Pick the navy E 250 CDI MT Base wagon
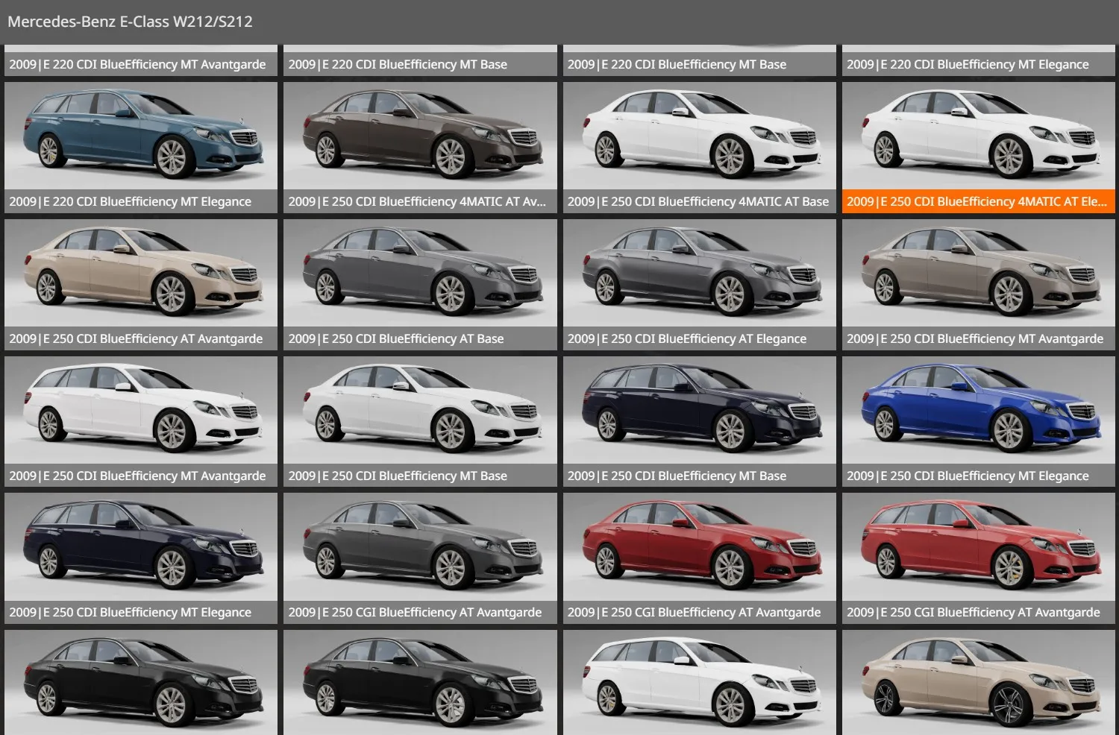 click(x=700, y=410)
